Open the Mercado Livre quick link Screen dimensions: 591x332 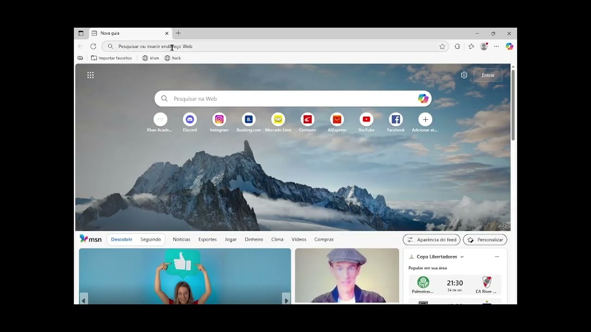tap(278, 123)
